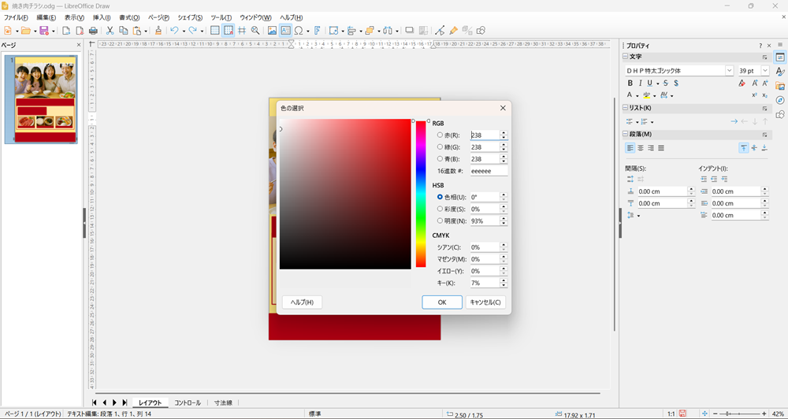The height and width of the screenshot is (419, 788).
Task: Toggle the left paragraph alignment button
Action: pos(630,148)
